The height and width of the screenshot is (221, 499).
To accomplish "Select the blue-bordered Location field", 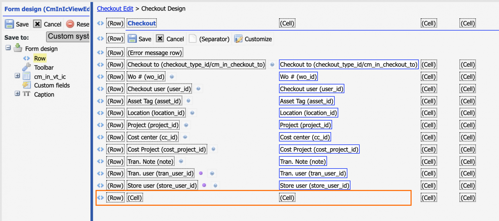I will (308, 113).
